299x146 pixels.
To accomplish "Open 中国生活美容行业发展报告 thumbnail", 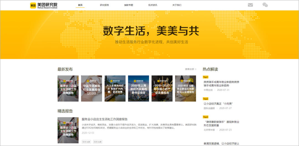I will pyautogui.click(x=92, y=88).
